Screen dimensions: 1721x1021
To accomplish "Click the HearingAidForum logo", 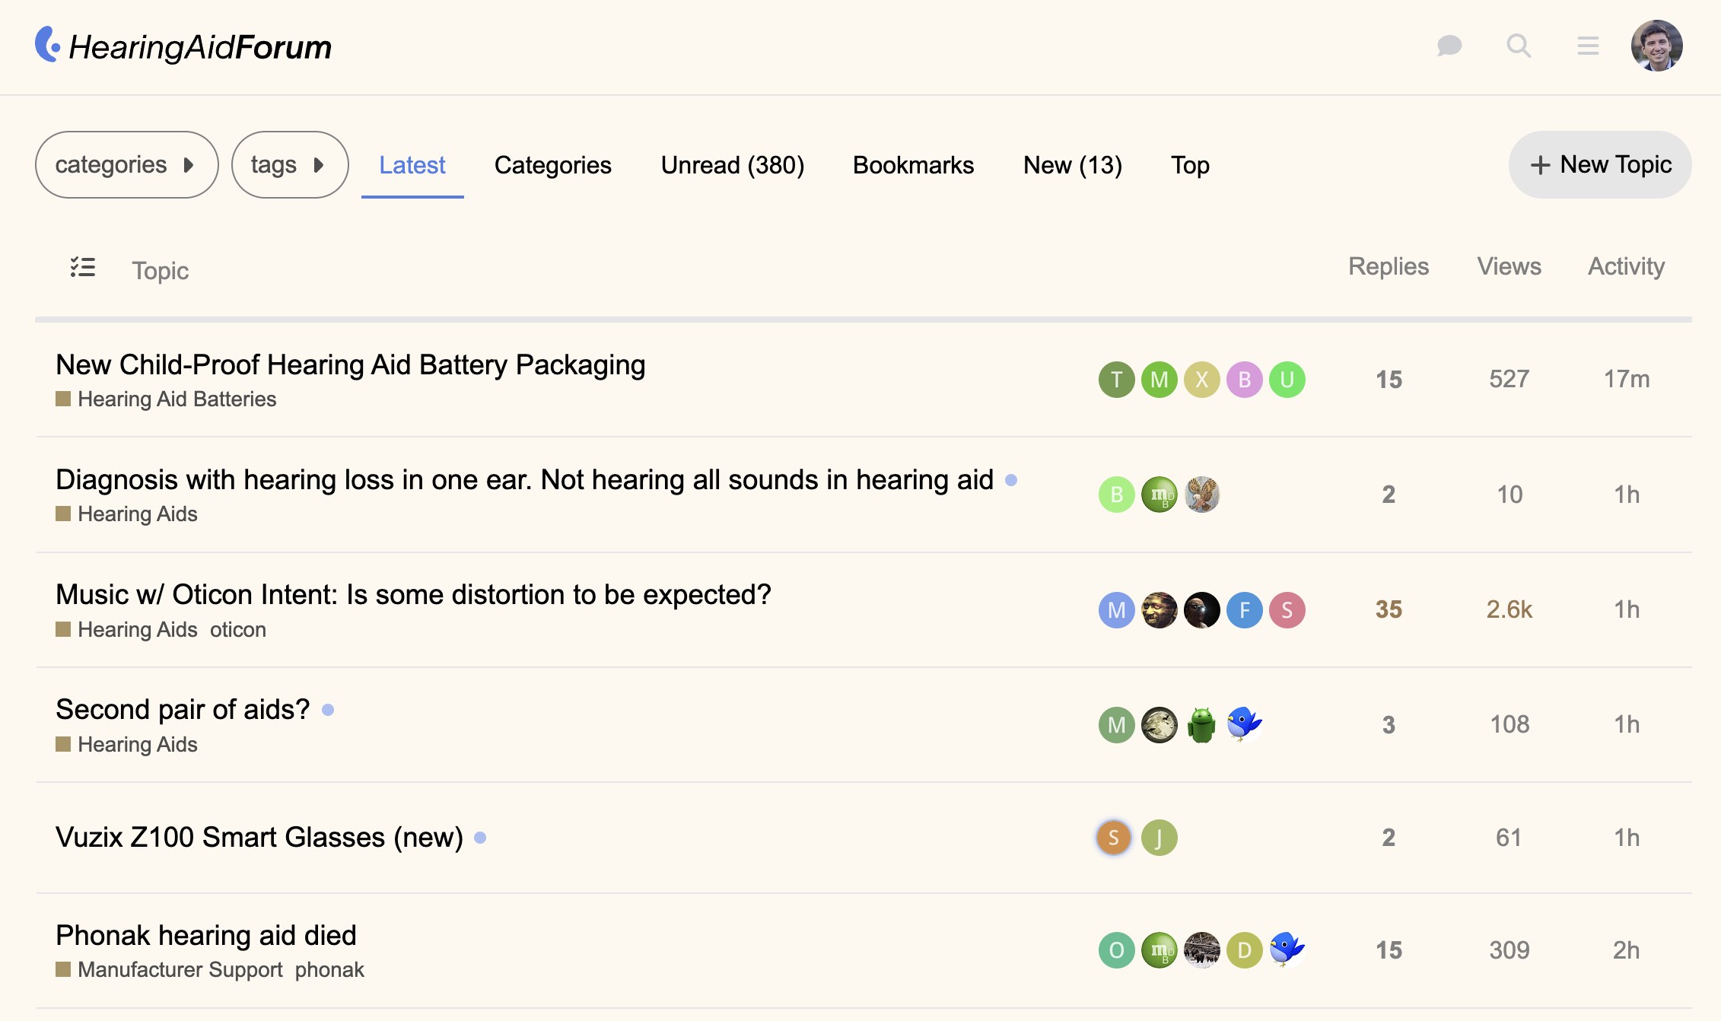I will pyautogui.click(x=183, y=46).
